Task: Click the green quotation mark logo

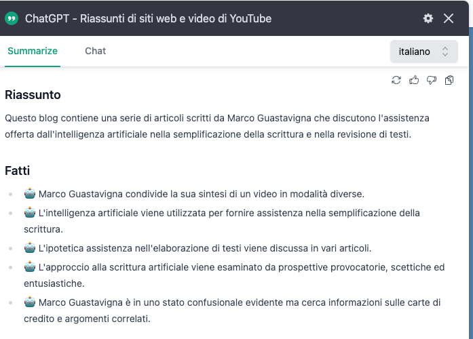Action: [12, 18]
